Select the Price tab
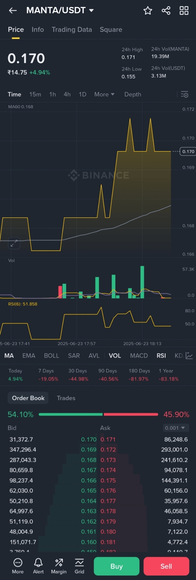This screenshot has height=580, width=196. 16,29
